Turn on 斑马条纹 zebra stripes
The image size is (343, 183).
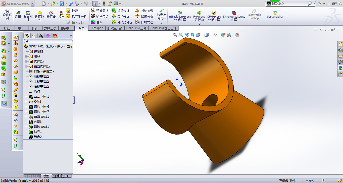click(100, 17)
